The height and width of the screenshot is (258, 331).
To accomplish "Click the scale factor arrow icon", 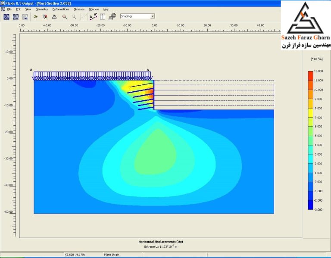I will tap(84, 17).
